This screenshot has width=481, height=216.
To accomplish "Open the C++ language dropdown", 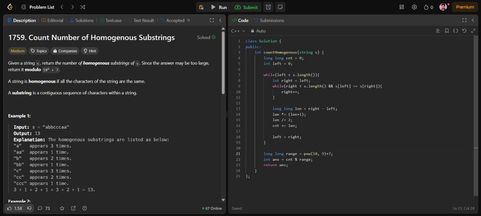I will point(238,31).
